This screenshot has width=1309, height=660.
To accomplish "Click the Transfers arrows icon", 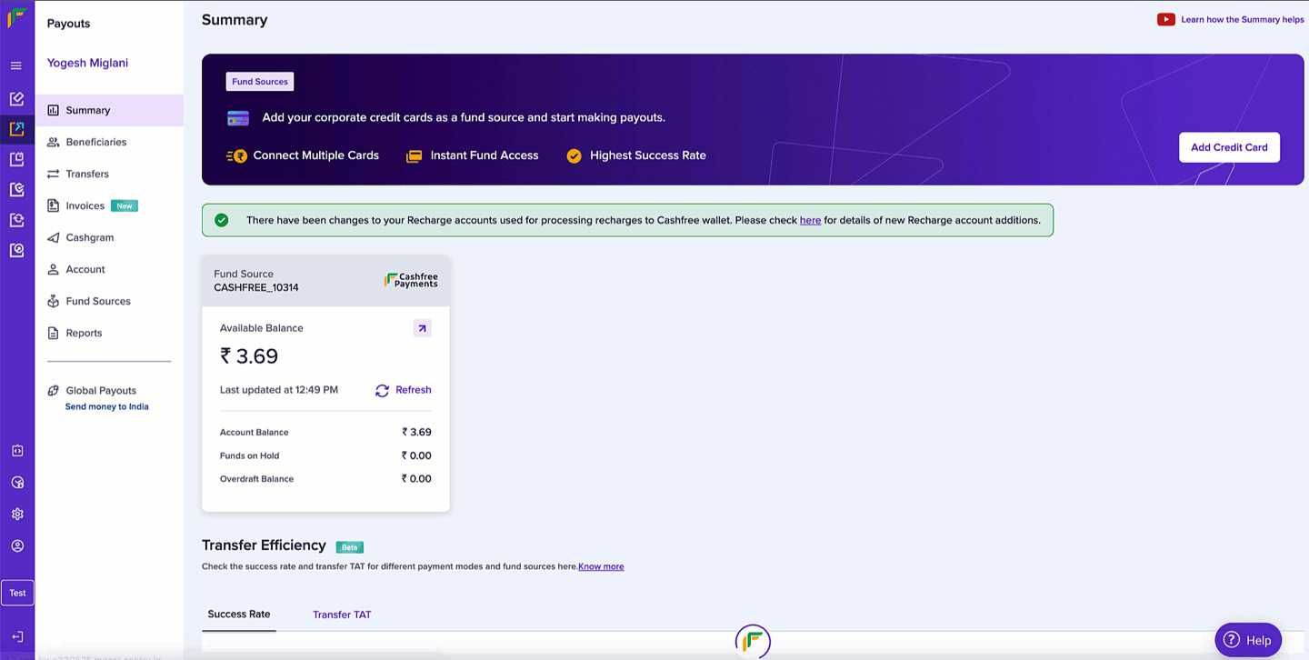I will point(53,174).
